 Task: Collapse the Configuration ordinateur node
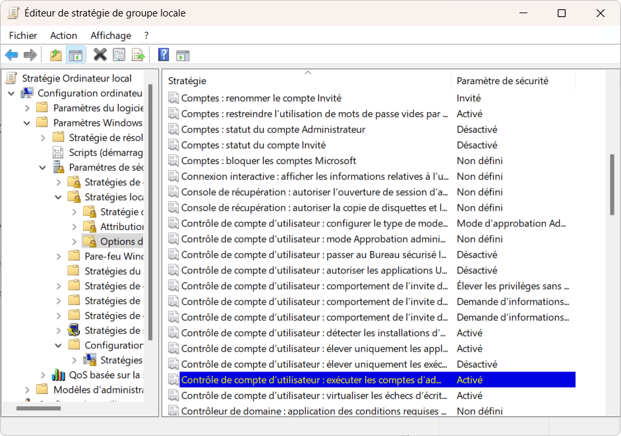pyautogui.click(x=11, y=94)
